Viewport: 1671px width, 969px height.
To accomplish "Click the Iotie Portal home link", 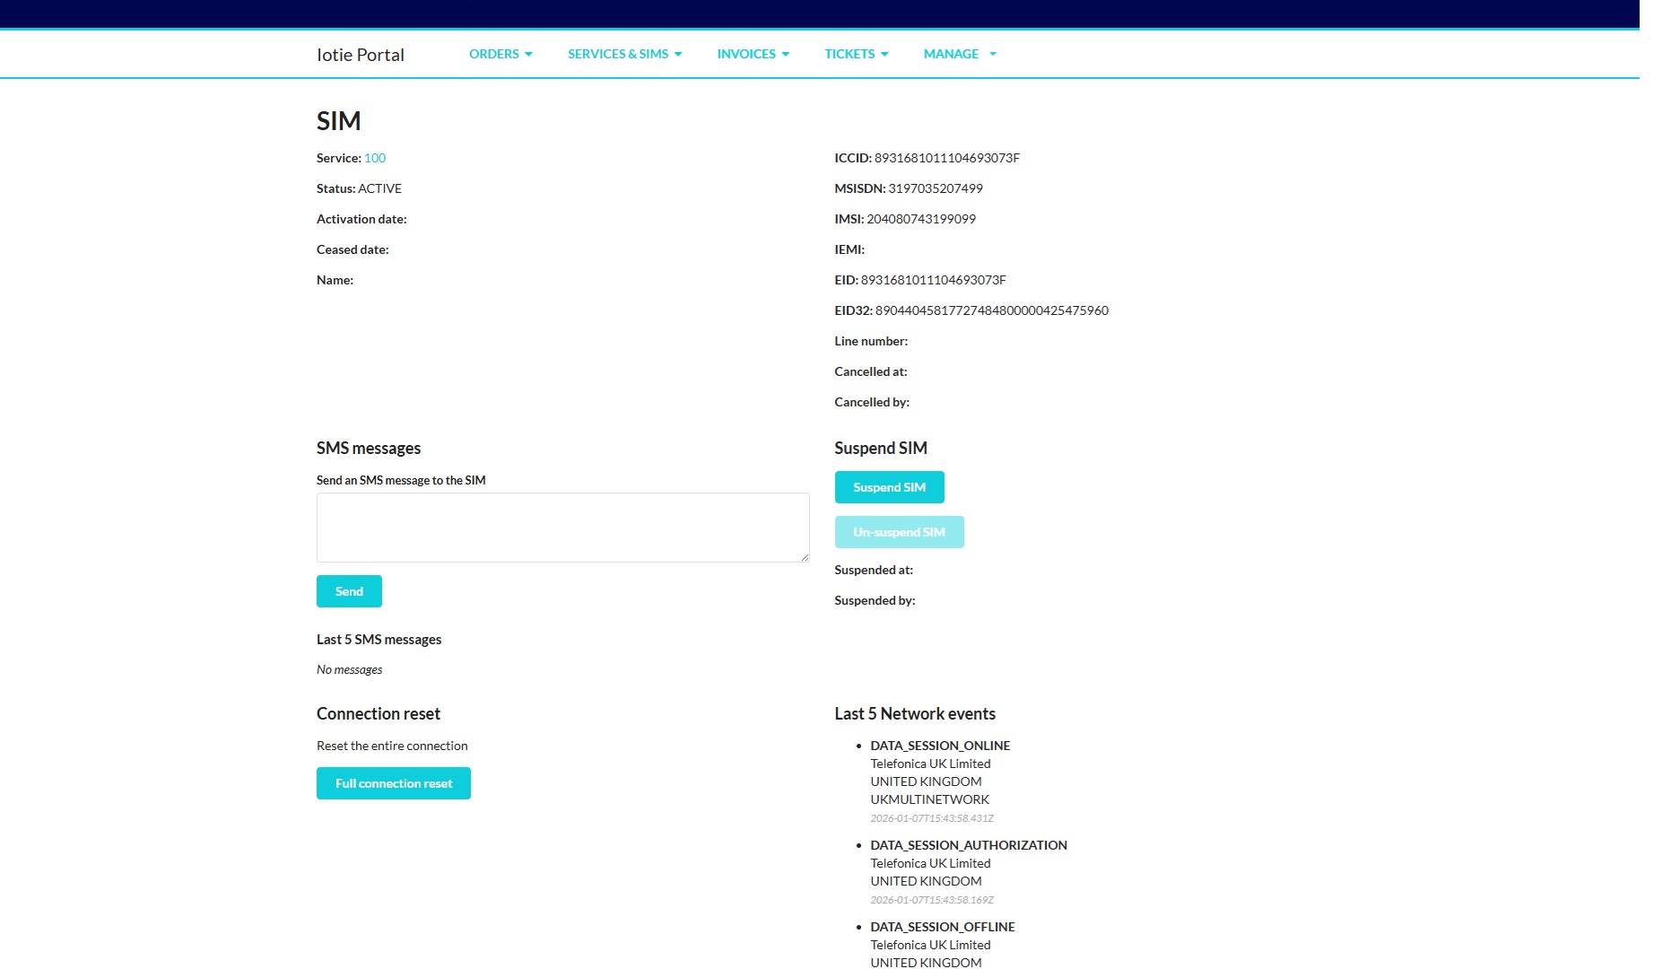I will pos(359,54).
